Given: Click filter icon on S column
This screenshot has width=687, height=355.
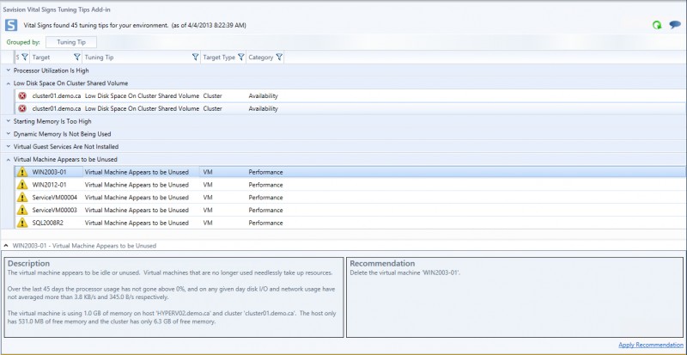Looking at the screenshot, I should tap(25, 57).
